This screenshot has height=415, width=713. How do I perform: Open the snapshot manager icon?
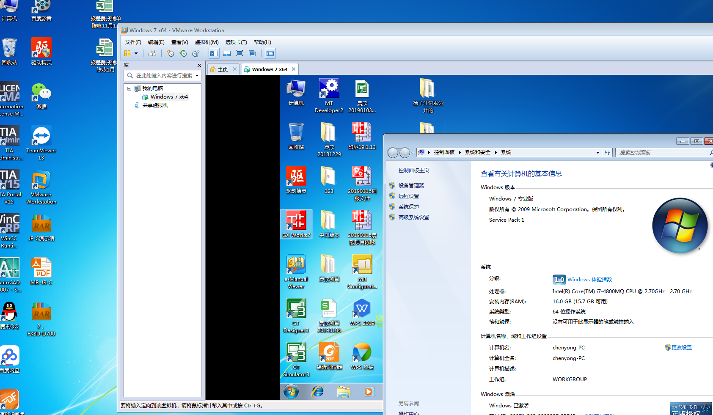point(195,53)
